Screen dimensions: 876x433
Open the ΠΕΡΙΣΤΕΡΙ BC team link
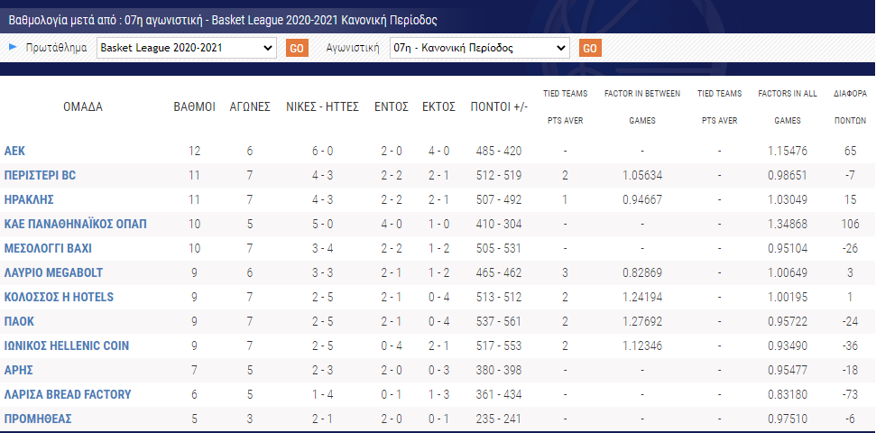41,175
